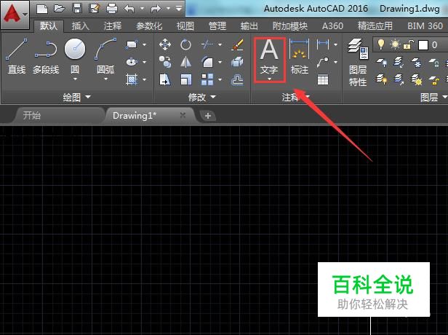The image size is (448, 335).
Task: Switch to the 精选应用 ribbon tab
Action: click(x=375, y=26)
